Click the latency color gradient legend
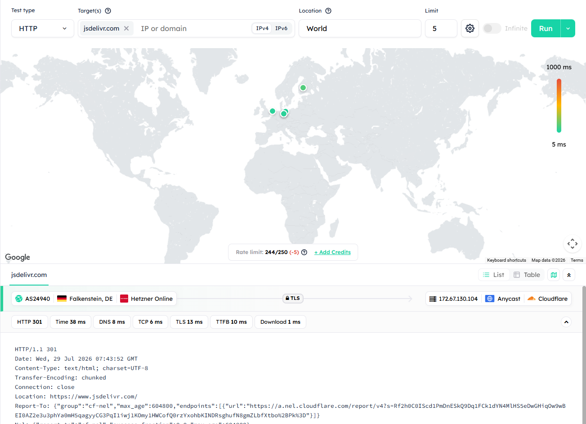 coord(559,106)
